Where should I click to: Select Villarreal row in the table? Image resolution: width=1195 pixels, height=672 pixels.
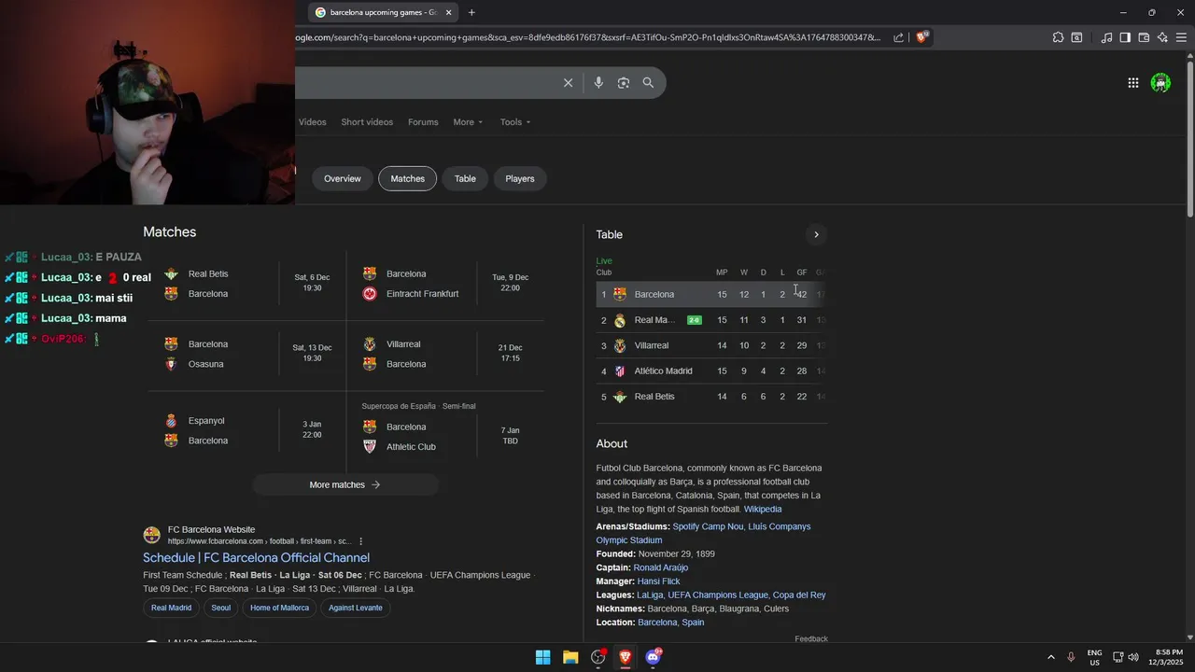(711, 345)
